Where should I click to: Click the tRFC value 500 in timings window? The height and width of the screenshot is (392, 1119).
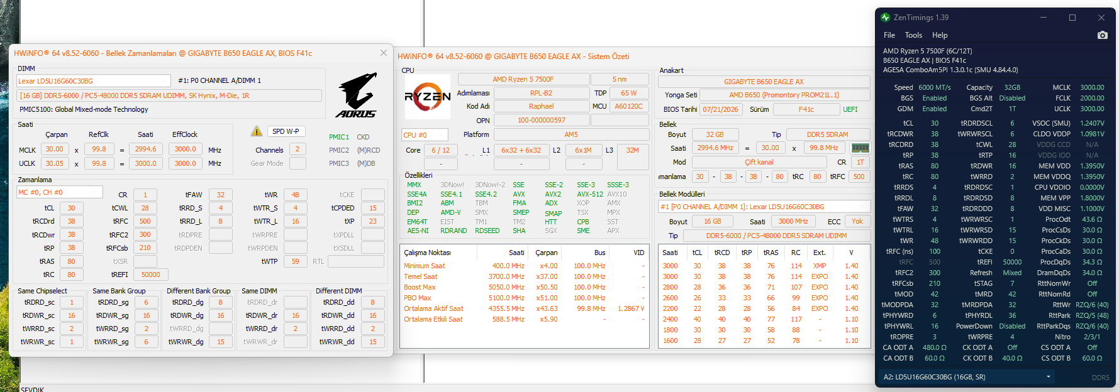coord(145,221)
